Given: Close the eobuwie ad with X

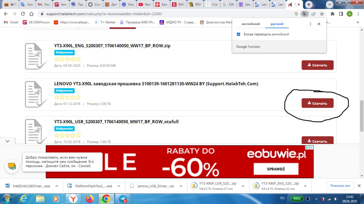Looking at the screenshot, I should [x=311, y=148].
